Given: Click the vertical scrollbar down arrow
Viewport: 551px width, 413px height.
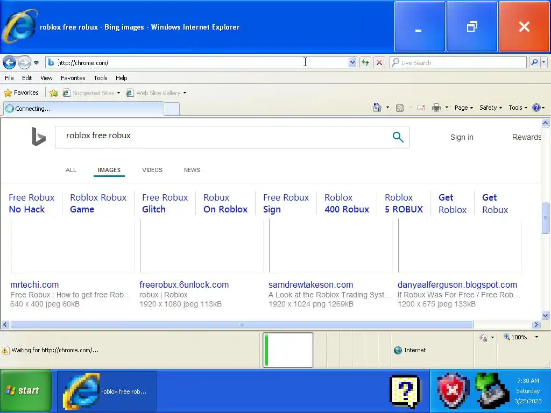Looking at the screenshot, I should point(546,315).
